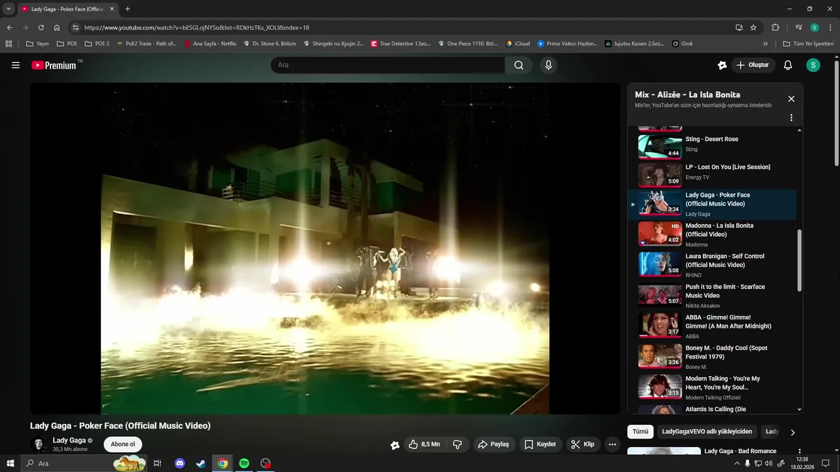Select the Tümü filter chip
This screenshot has width=840, height=472.
click(640, 432)
